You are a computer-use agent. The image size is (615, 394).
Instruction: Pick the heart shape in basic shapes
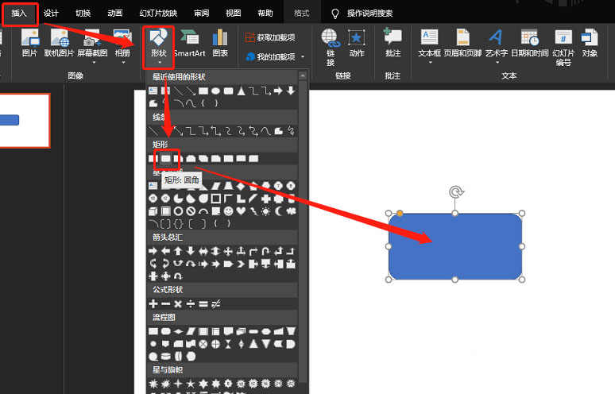coord(241,211)
